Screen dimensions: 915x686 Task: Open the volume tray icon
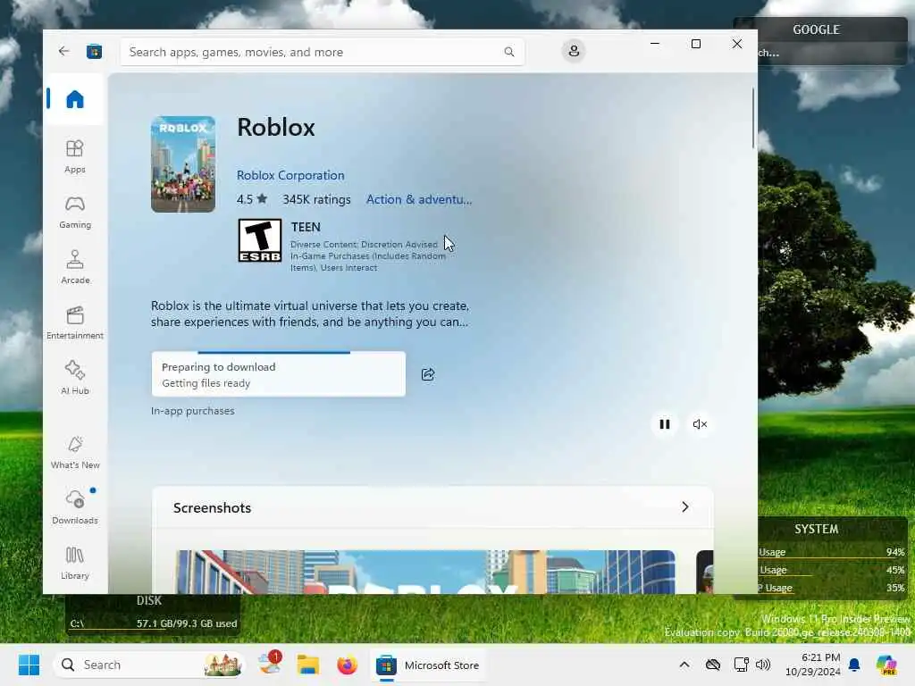(763, 665)
